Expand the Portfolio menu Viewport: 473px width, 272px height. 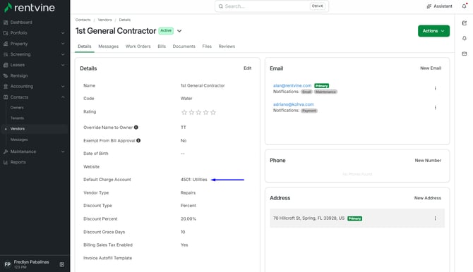click(x=63, y=33)
